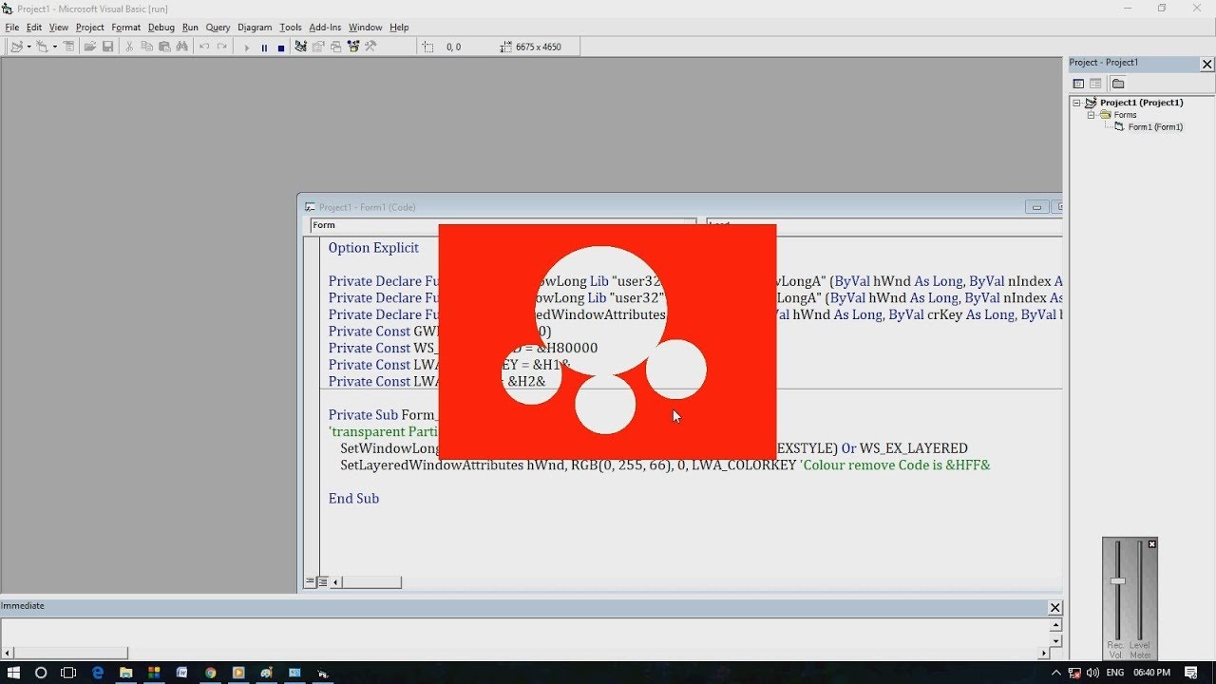Open the Project menu
This screenshot has width=1216, height=684.
90,28
